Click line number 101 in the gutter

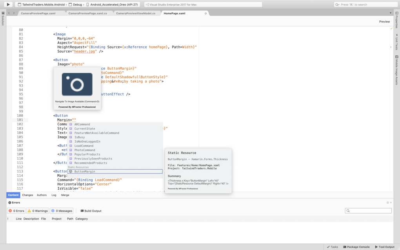pos(20,120)
